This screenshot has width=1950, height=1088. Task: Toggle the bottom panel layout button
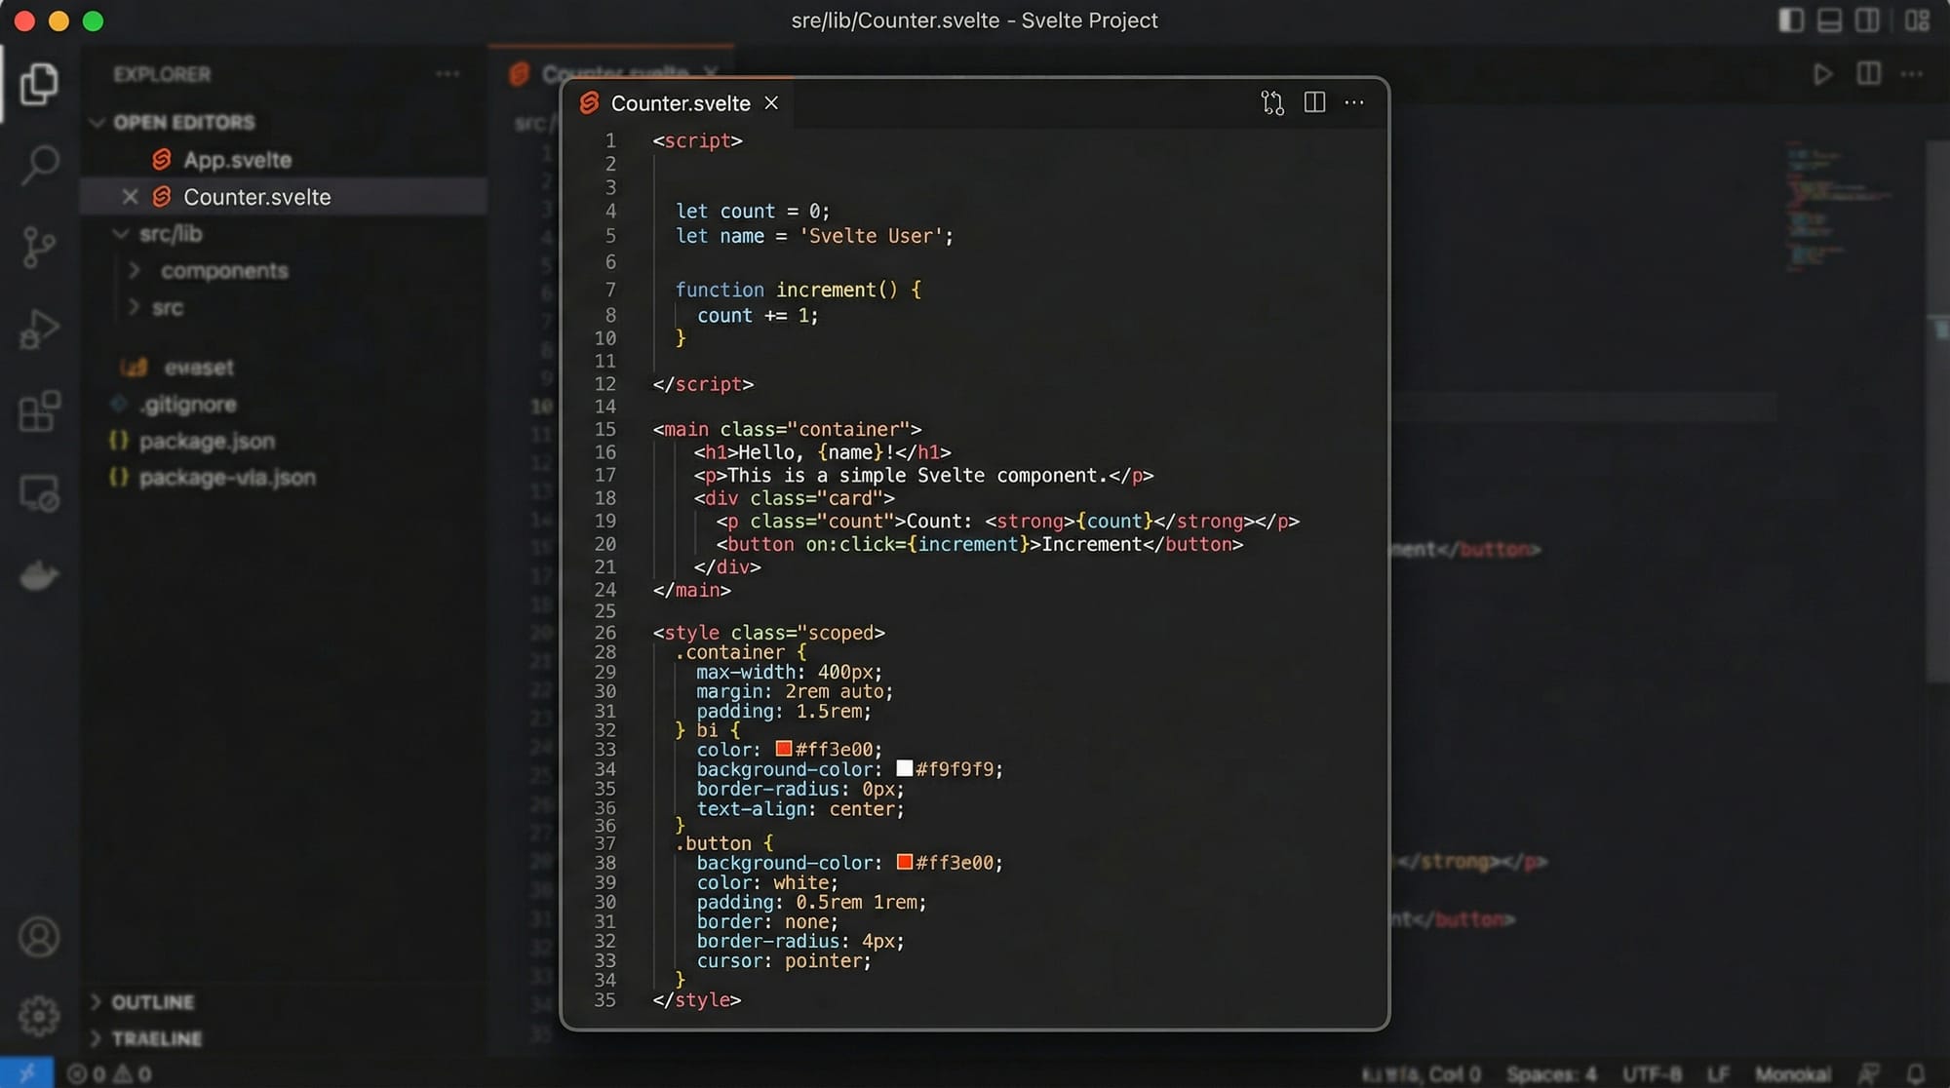point(1829,20)
